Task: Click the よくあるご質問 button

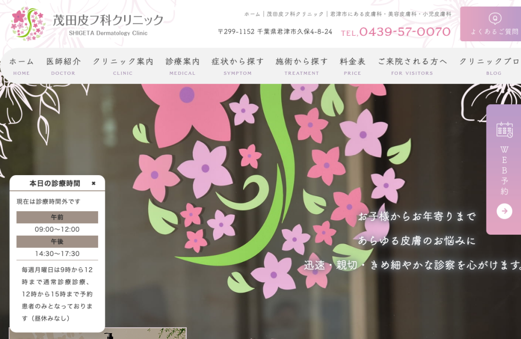Action: click(490, 24)
